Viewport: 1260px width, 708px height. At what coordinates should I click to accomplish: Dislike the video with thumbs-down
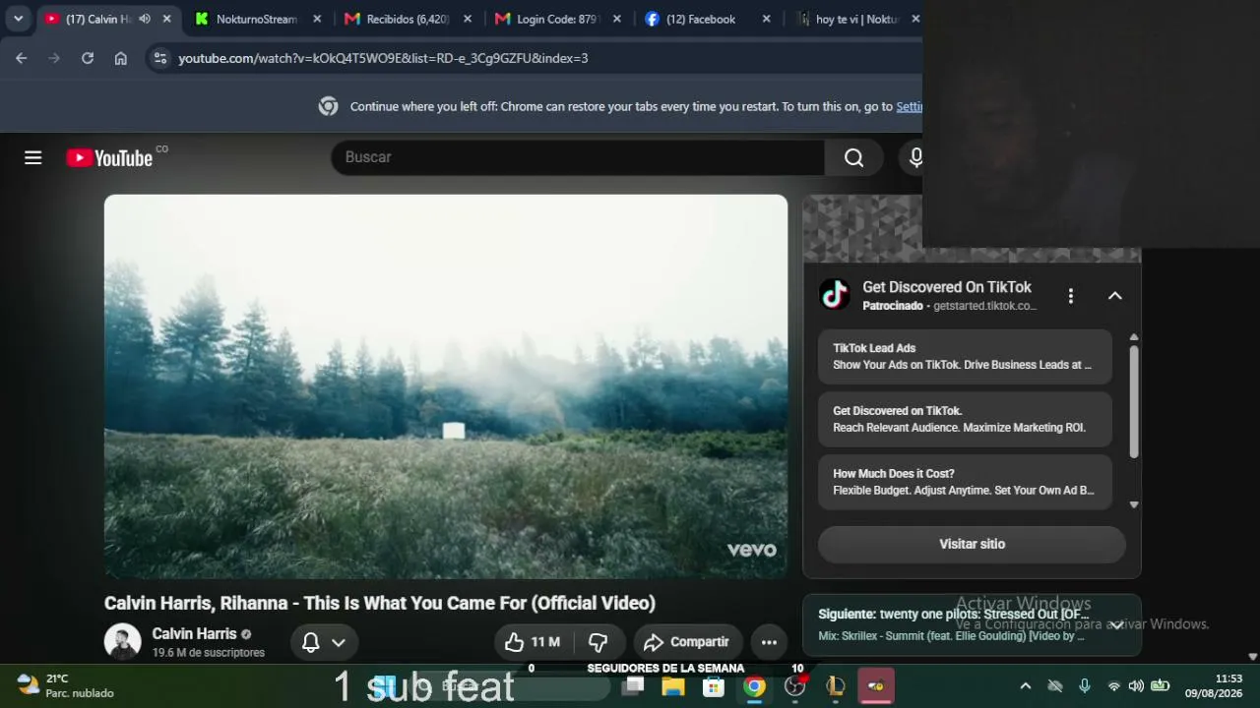(x=598, y=642)
